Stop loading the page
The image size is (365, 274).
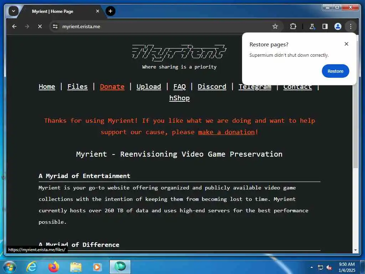point(40,26)
